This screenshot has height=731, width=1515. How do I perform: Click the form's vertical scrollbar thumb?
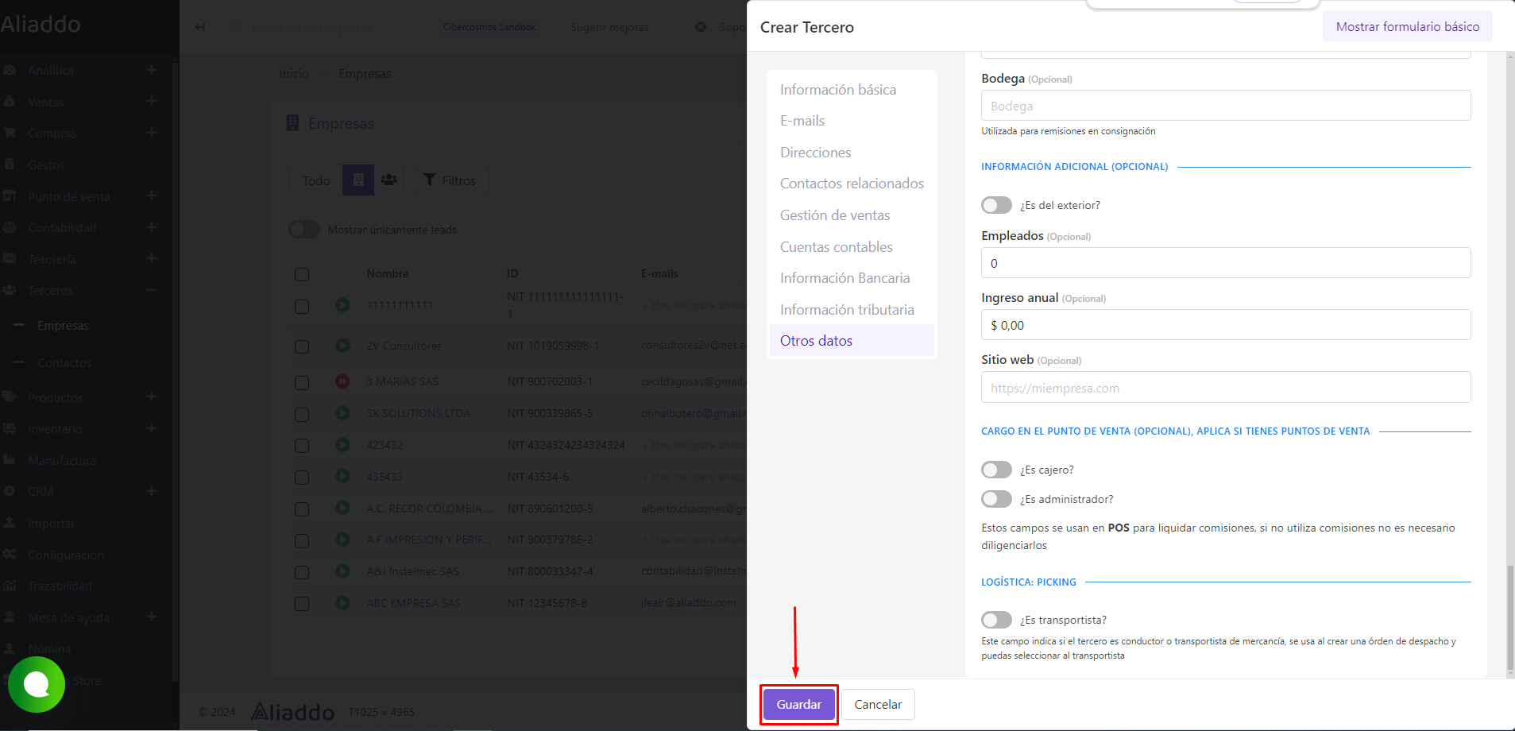pos(1510,618)
